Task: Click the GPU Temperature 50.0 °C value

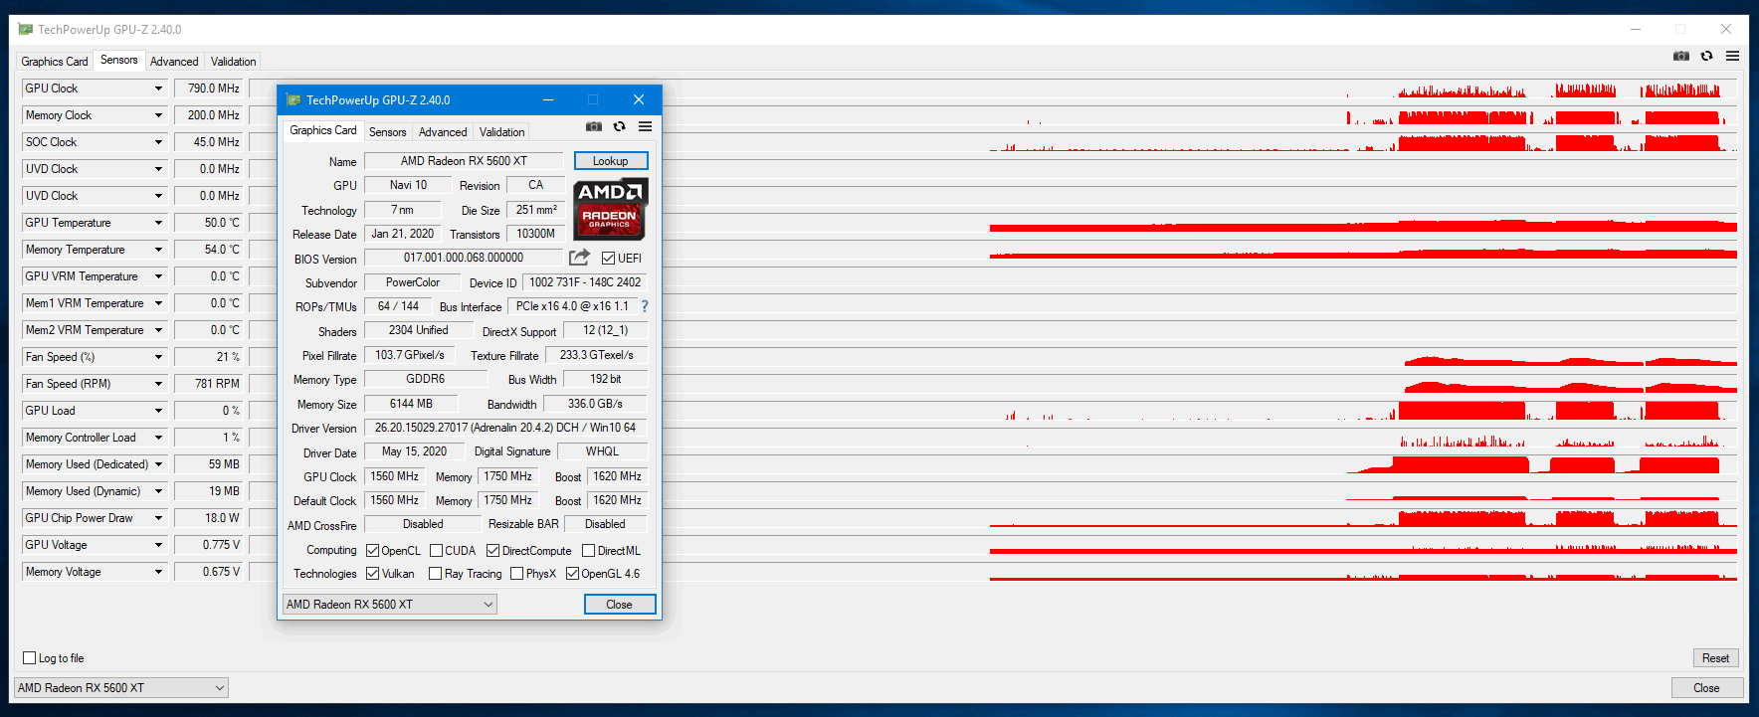Action: (209, 223)
